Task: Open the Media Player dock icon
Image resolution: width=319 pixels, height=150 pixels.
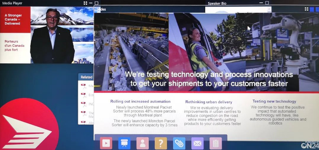Action: click(106, 143)
